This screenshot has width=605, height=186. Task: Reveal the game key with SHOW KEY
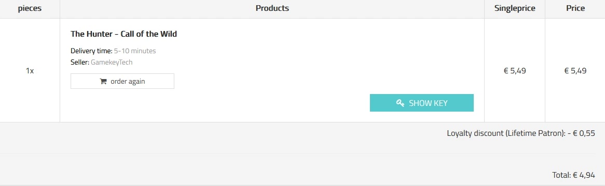tap(422, 103)
